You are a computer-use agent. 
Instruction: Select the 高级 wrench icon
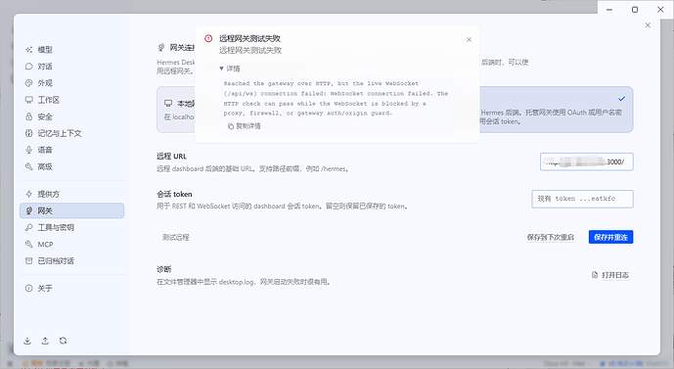(x=28, y=166)
